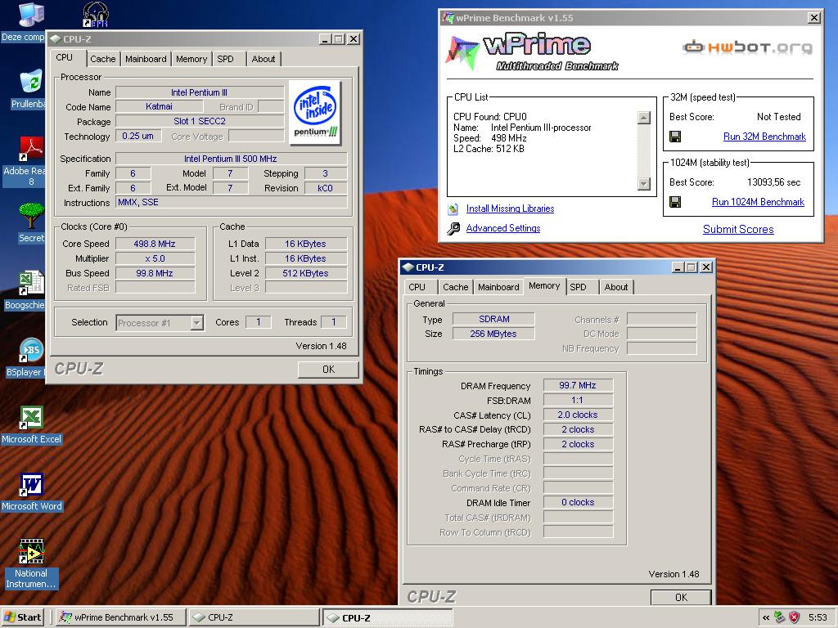Image resolution: width=838 pixels, height=628 pixels.
Task: Switch to active CPU-Z taskbar button
Action: pyautogui.click(x=387, y=618)
